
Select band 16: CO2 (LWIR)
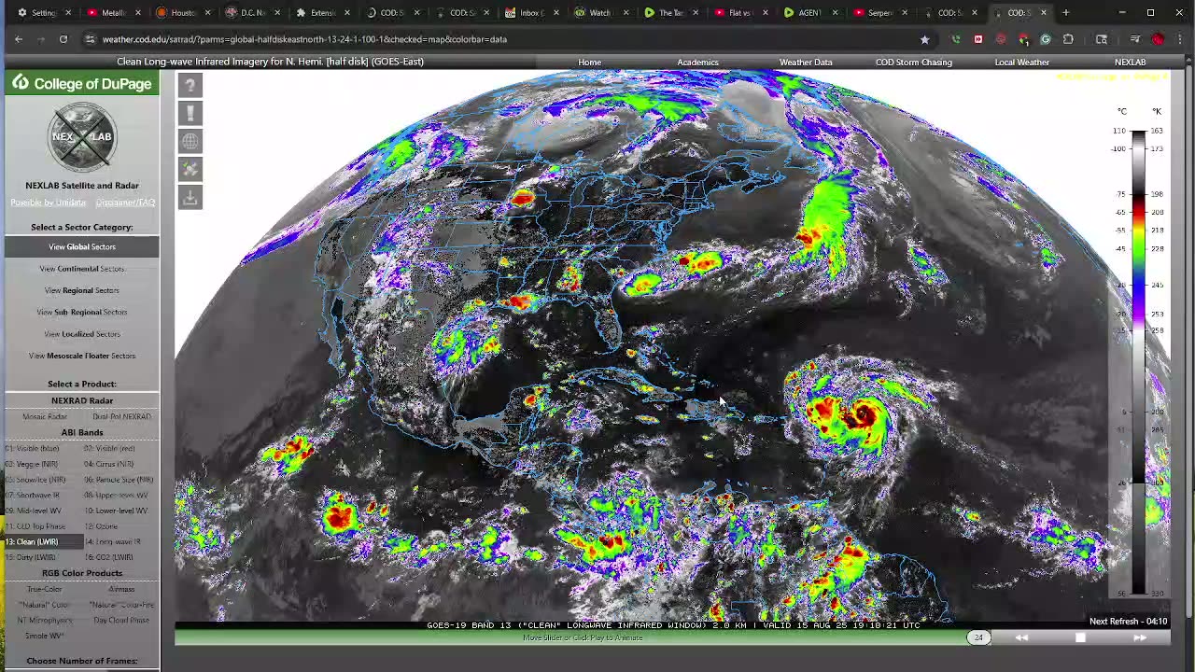tap(108, 557)
